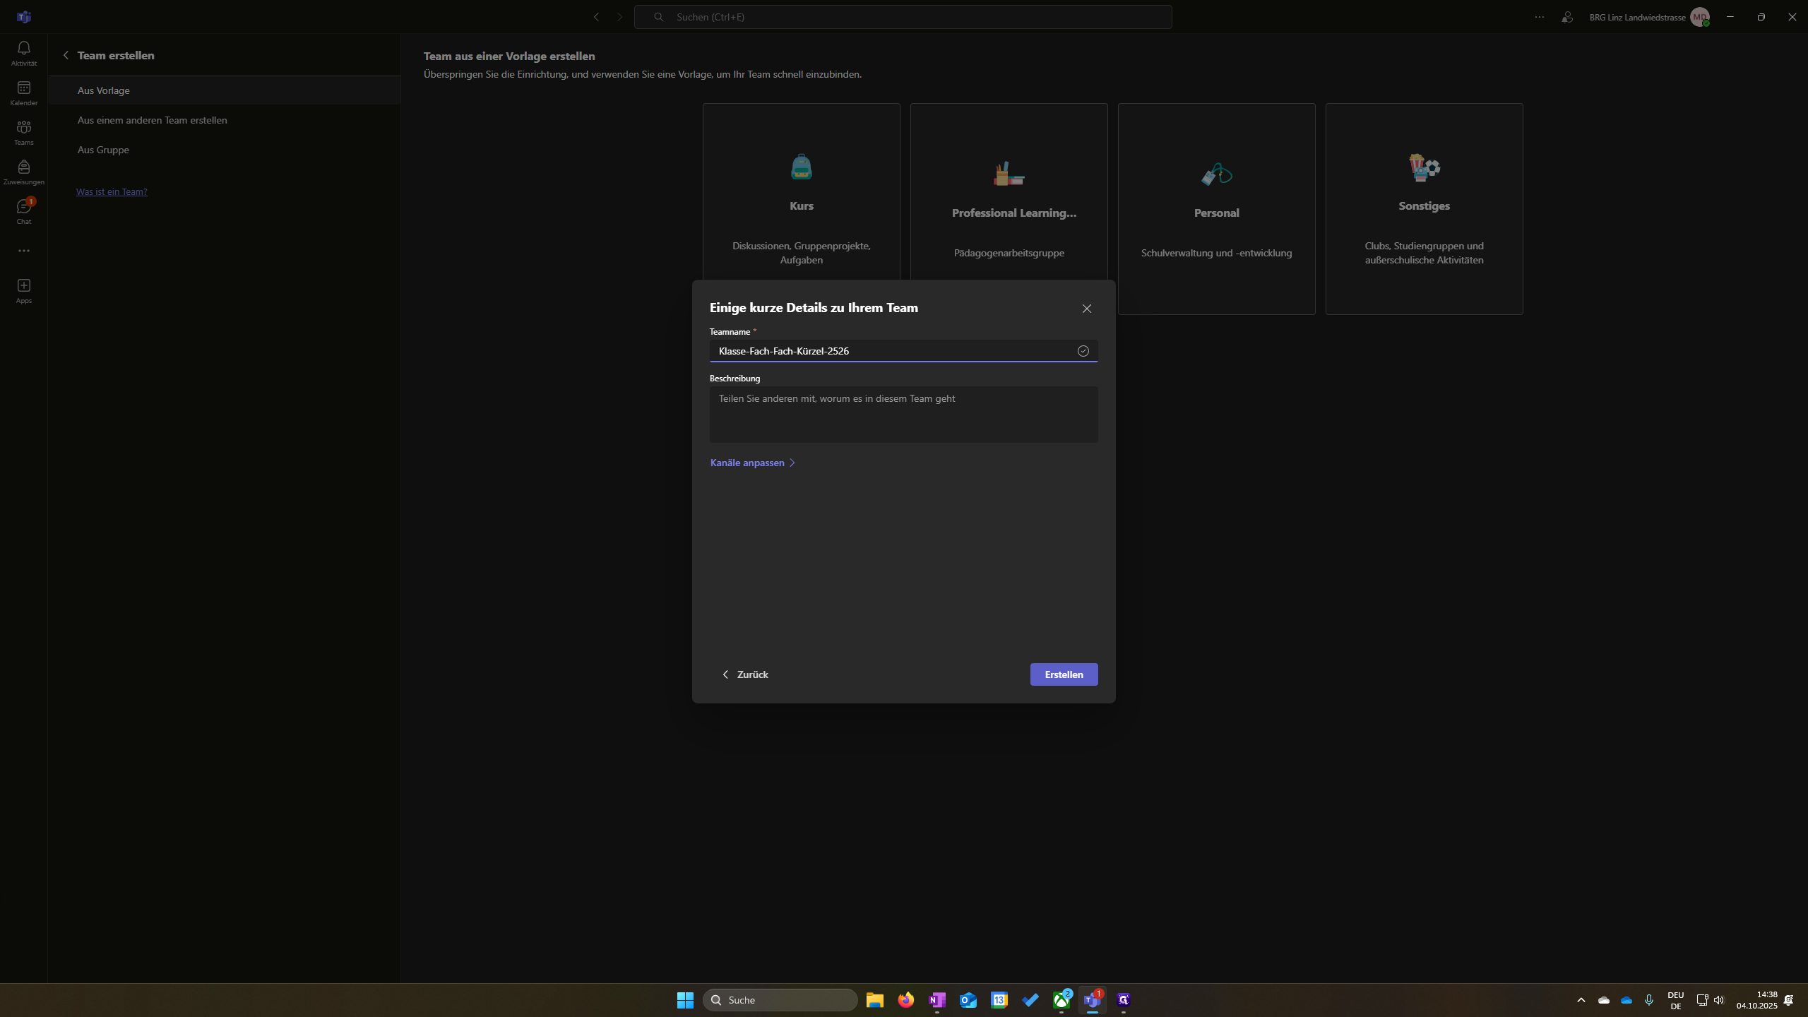Open the Apps store icon
1808x1017 pixels.
[x=23, y=290]
